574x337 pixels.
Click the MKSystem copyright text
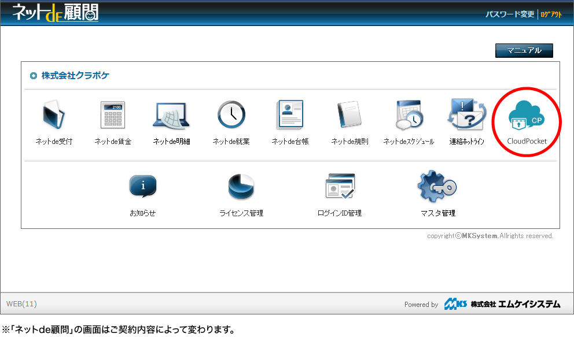click(x=490, y=236)
